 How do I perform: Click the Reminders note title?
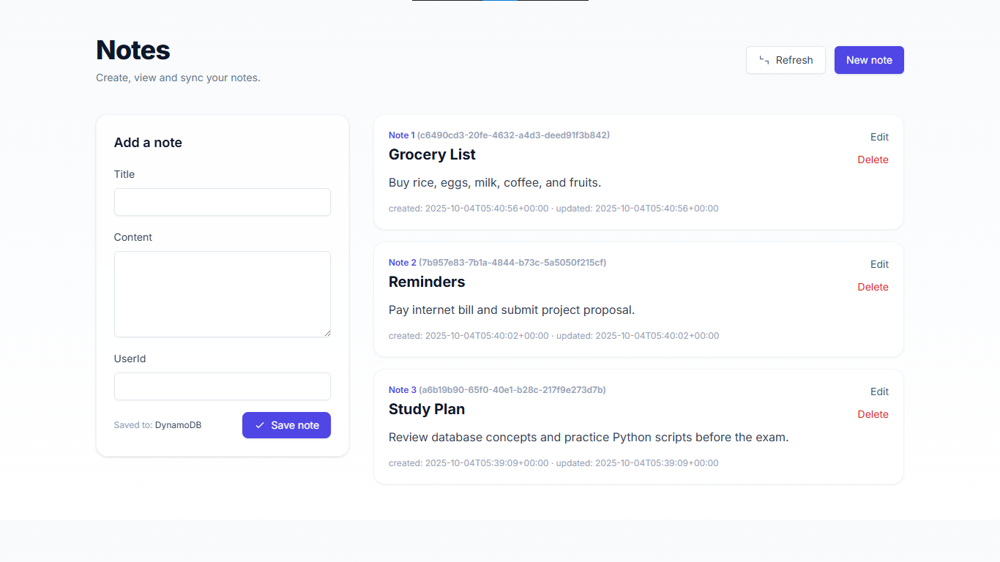point(427,282)
